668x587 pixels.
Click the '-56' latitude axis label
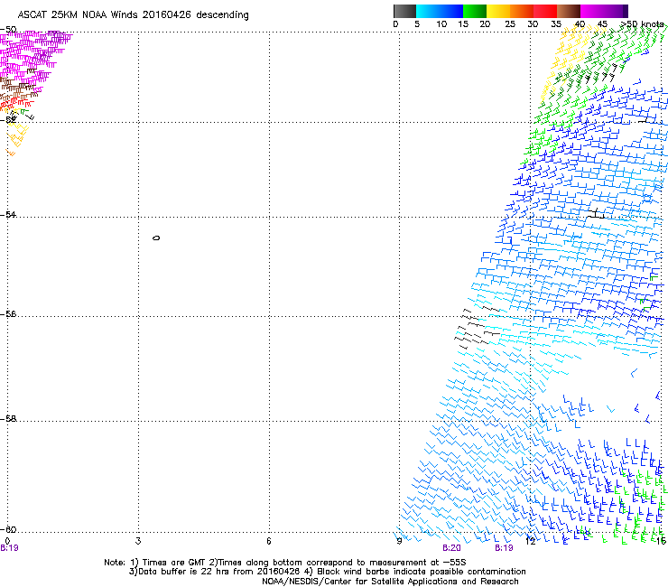coord(8,314)
